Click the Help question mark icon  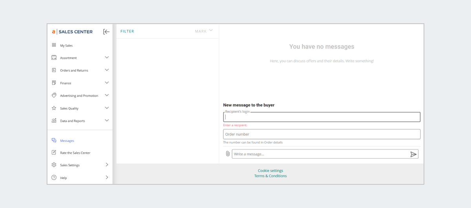point(54,177)
